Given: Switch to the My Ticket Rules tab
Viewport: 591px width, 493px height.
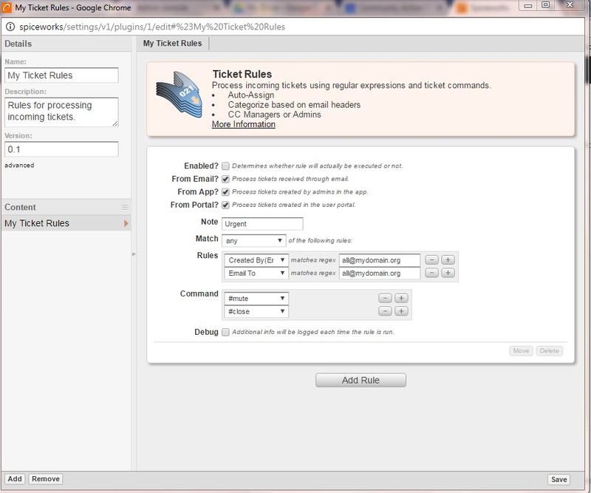Looking at the screenshot, I should click(172, 42).
